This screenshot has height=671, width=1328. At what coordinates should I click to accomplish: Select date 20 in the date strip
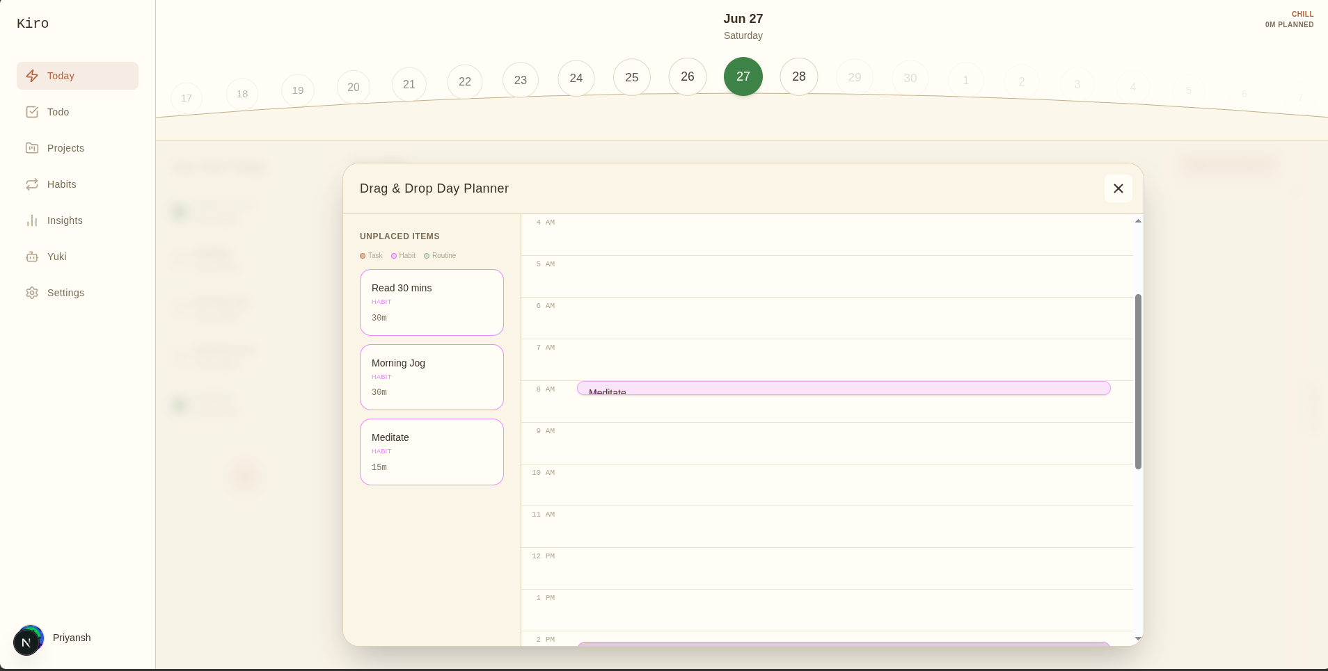coord(354,87)
